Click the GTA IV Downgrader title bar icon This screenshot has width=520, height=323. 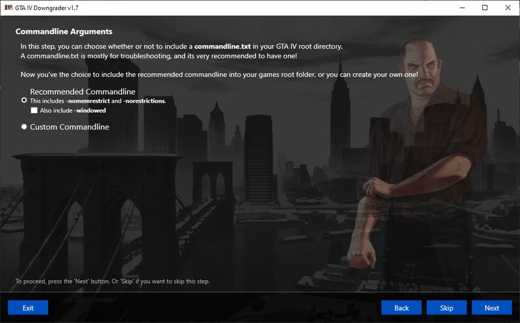8,8
